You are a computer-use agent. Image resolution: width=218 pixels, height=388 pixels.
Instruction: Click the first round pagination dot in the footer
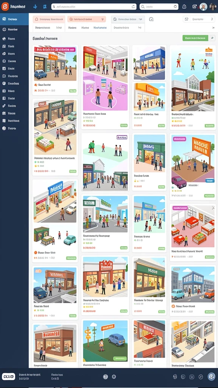(105, 377)
